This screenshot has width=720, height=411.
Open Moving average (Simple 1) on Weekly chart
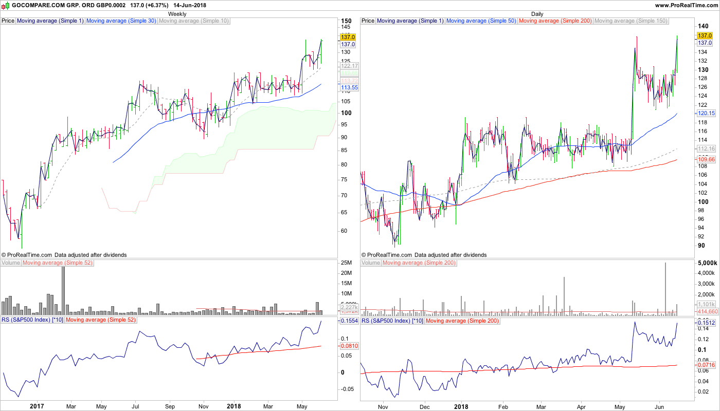pos(50,21)
